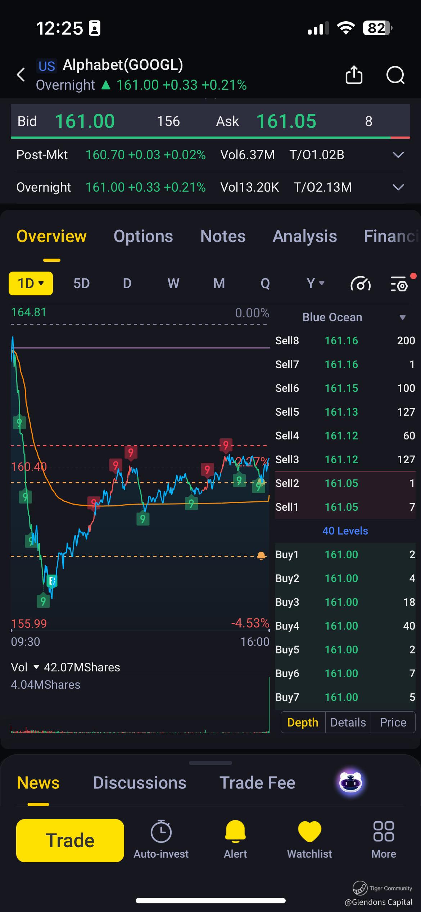
Task: Open the More grid icon
Action: click(384, 831)
